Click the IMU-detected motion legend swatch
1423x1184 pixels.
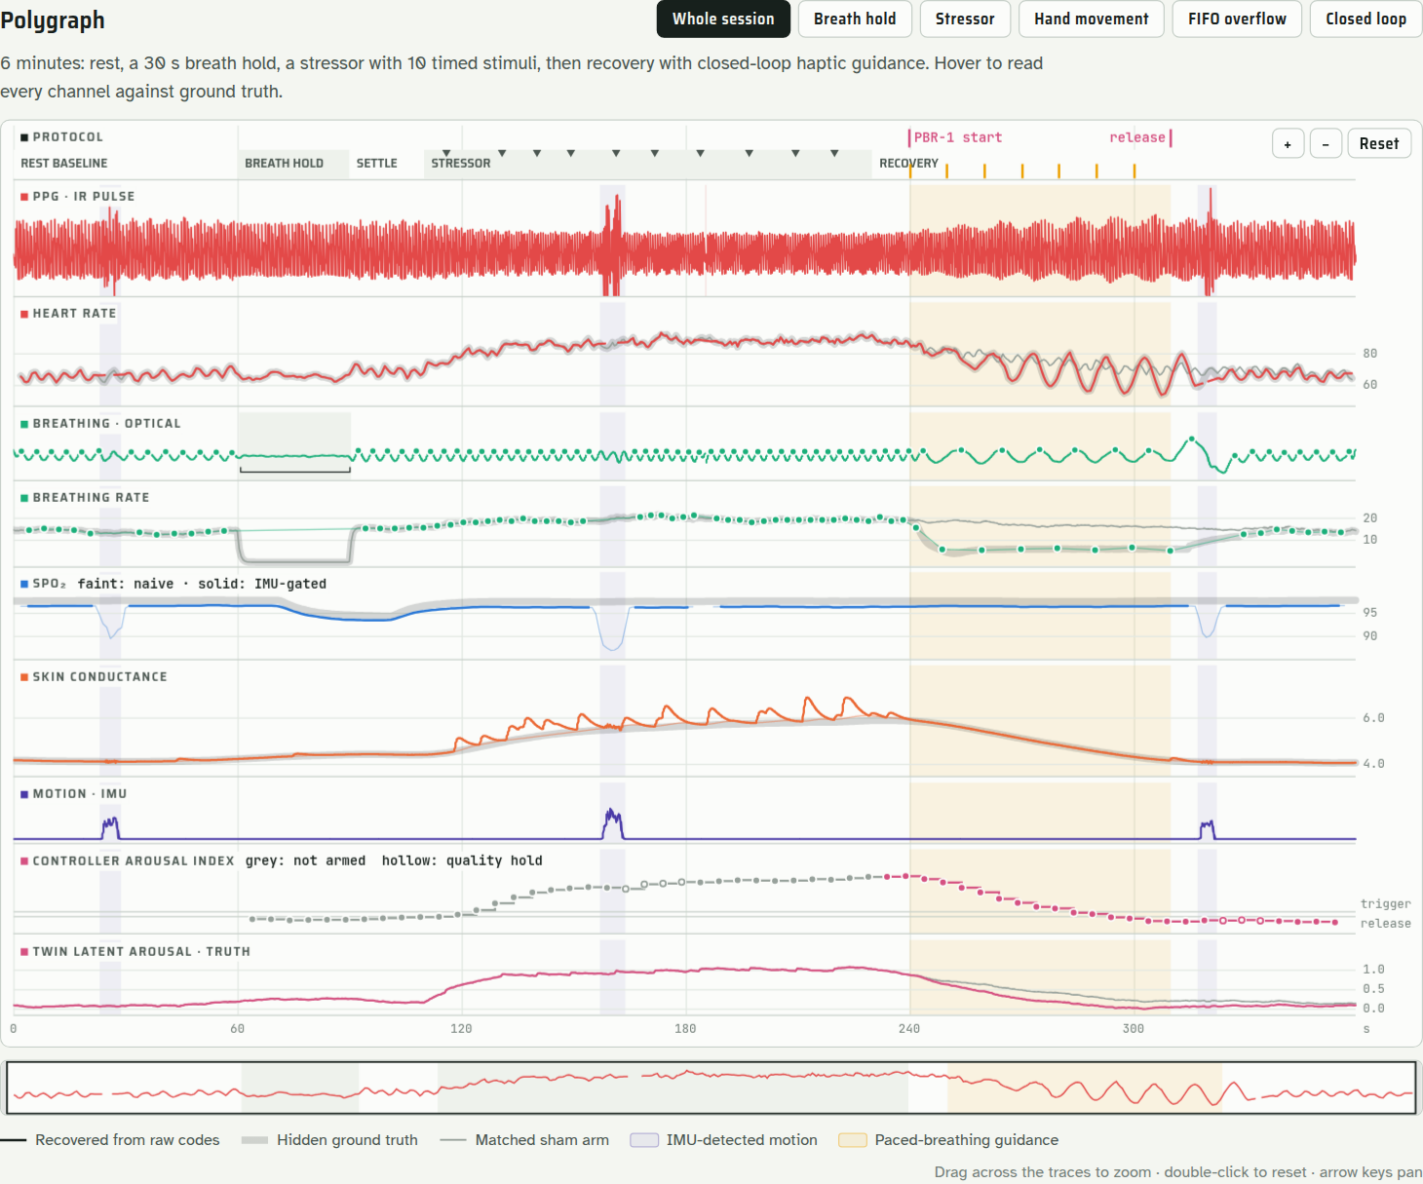644,1140
